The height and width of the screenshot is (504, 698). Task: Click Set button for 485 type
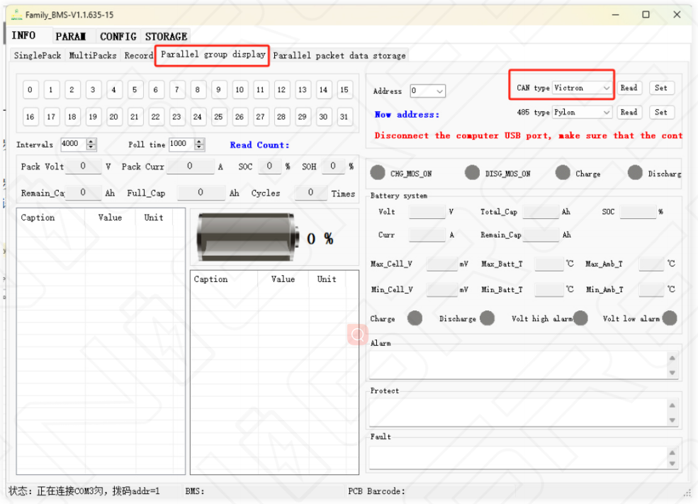660,112
